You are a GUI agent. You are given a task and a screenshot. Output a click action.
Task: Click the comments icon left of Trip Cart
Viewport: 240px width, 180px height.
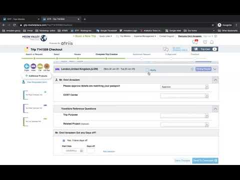166,49
